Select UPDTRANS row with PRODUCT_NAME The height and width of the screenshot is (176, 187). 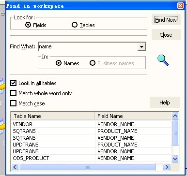tap(91, 145)
